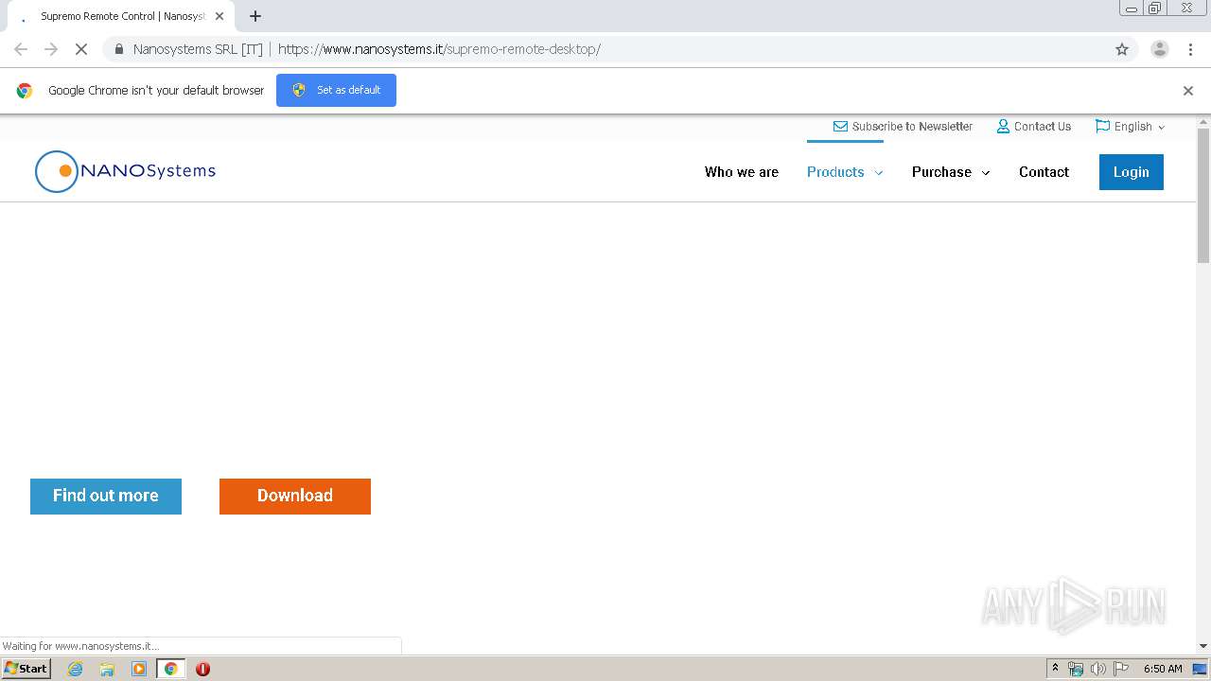This screenshot has height=681, width=1211.
Task: Expand the Products menu
Action: pos(845,172)
